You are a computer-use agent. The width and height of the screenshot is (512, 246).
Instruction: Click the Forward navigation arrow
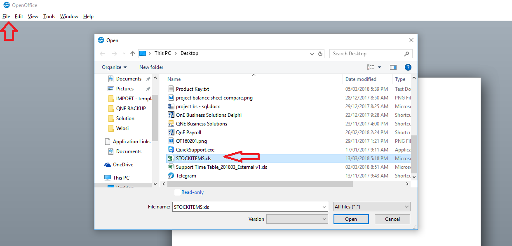pyautogui.click(x=115, y=53)
